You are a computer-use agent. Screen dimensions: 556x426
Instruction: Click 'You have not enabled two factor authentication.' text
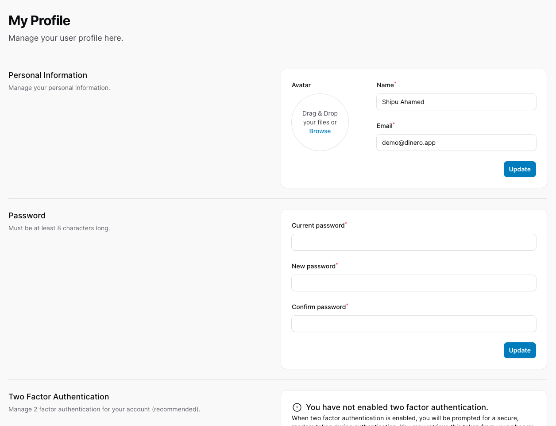pos(397,407)
